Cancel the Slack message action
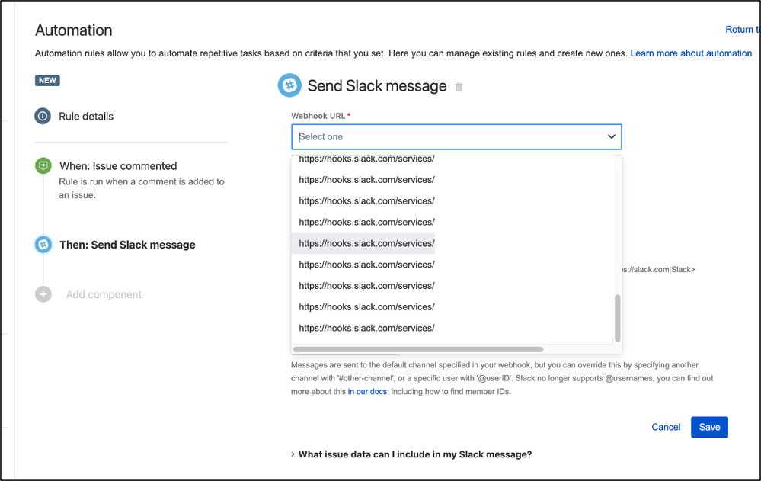The height and width of the screenshot is (481, 761). pyautogui.click(x=666, y=427)
